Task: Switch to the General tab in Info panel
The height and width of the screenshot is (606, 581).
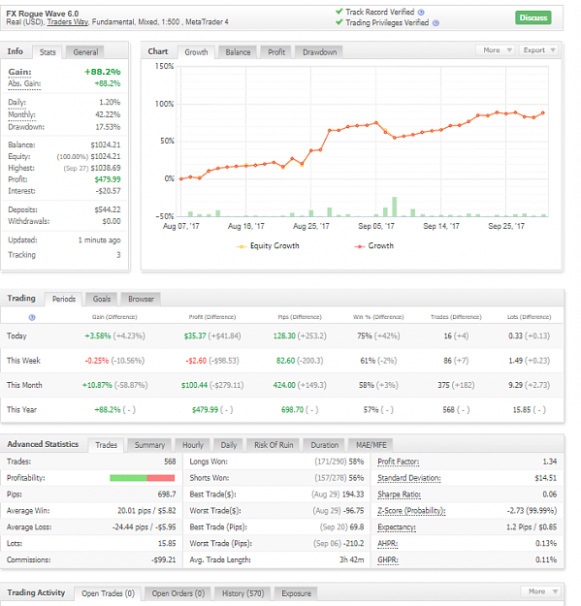Action: (x=85, y=52)
